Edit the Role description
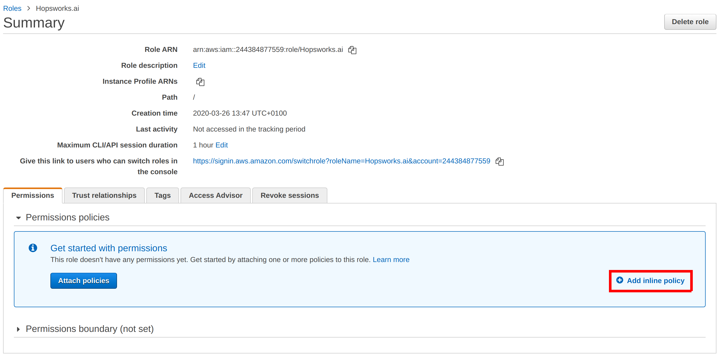The width and height of the screenshot is (719, 355). [x=199, y=66]
